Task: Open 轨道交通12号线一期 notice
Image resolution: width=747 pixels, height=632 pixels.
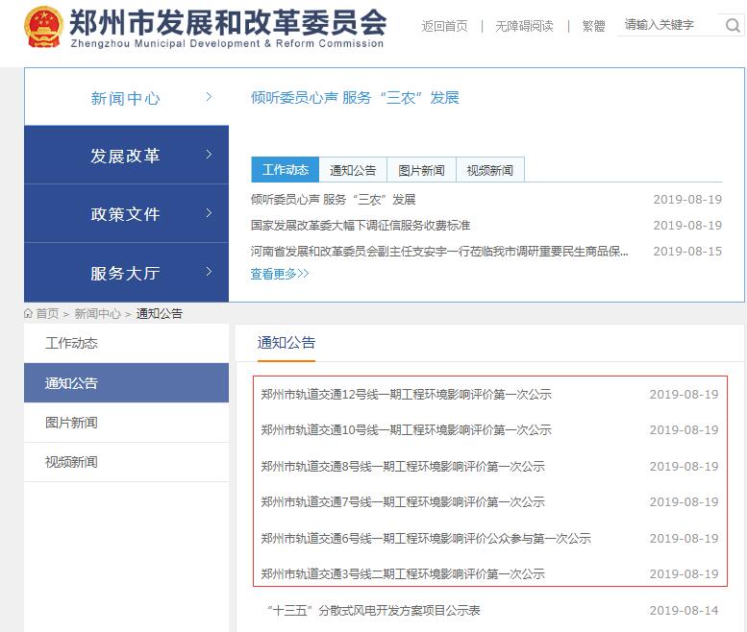Action: pos(406,394)
